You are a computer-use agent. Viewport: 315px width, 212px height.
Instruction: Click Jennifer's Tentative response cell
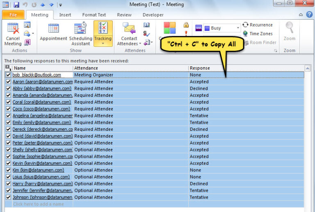click(246, 191)
